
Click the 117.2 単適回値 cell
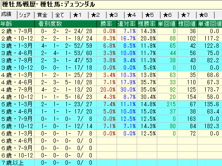[210, 38]
